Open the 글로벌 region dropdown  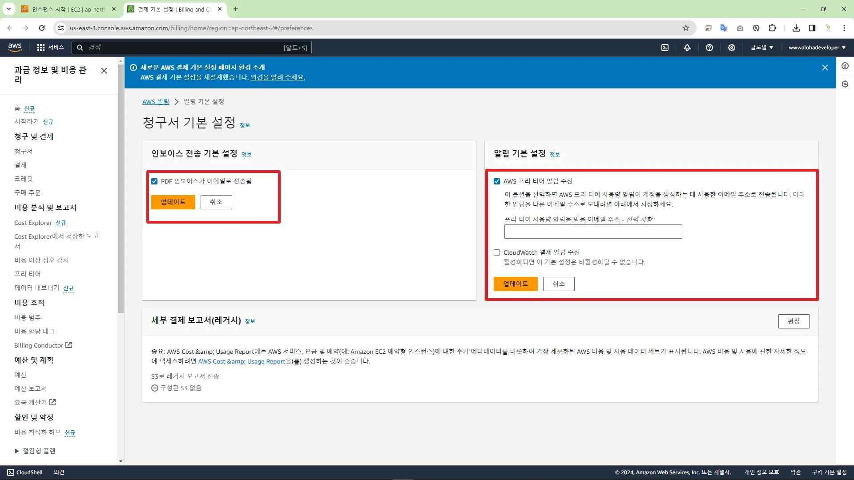(761, 48)
